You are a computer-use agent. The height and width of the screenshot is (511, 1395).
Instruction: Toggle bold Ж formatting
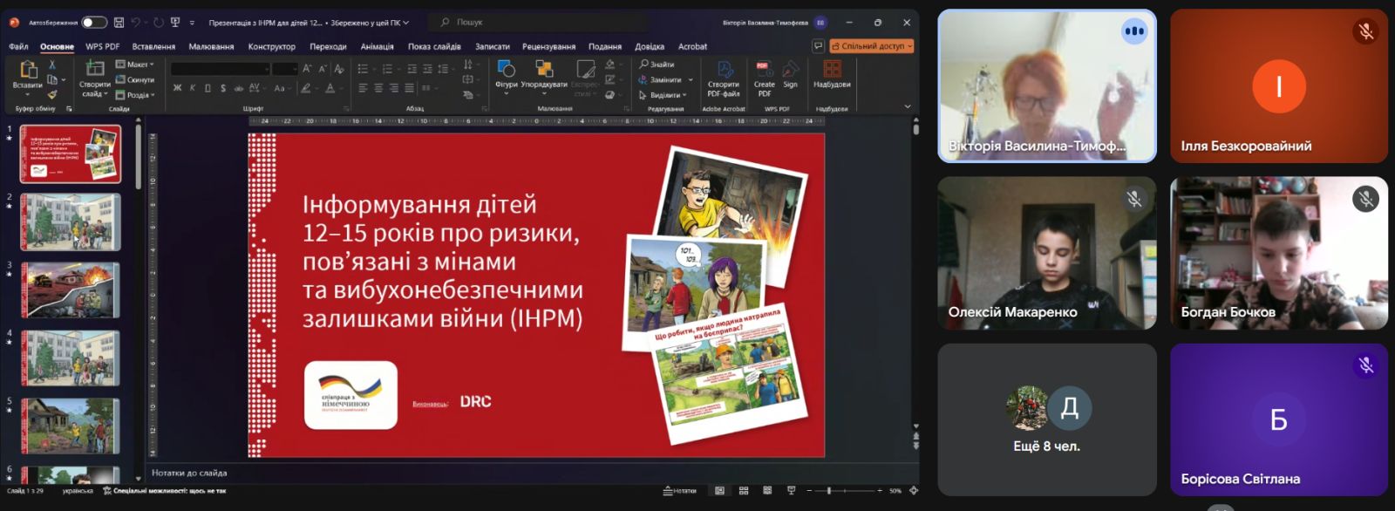coord(177,88)
